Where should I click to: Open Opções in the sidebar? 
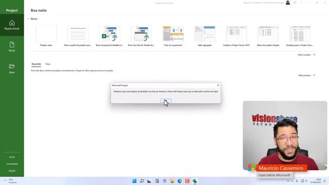12,171
